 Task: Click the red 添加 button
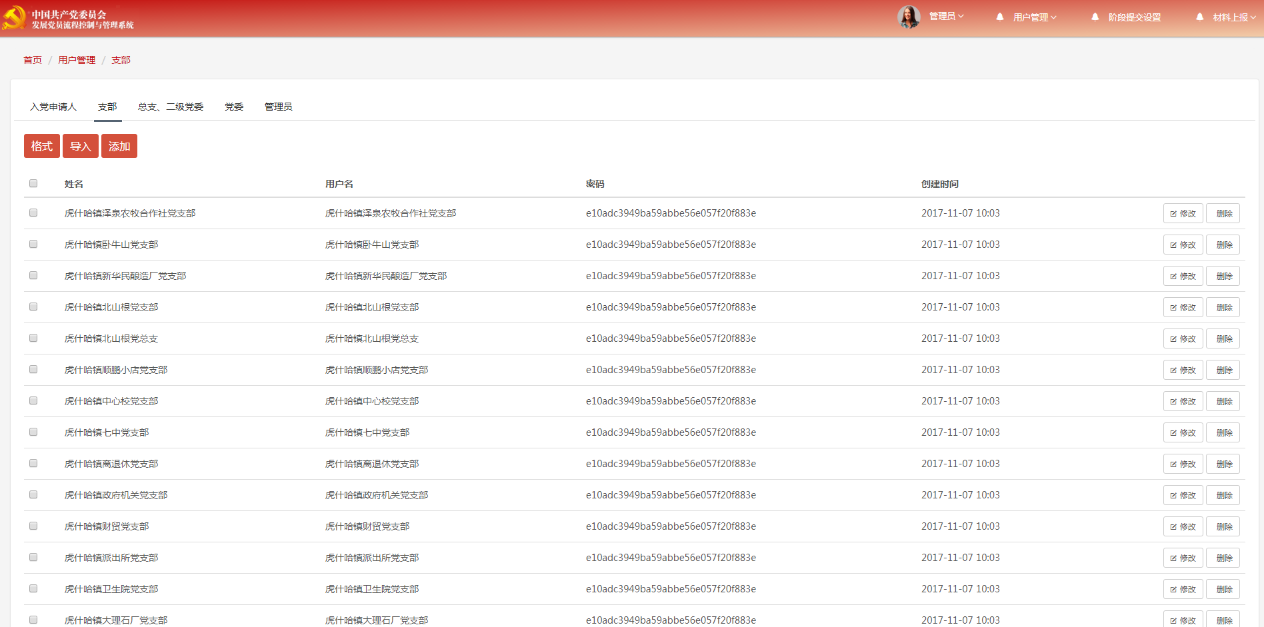[x=119, y=146]
